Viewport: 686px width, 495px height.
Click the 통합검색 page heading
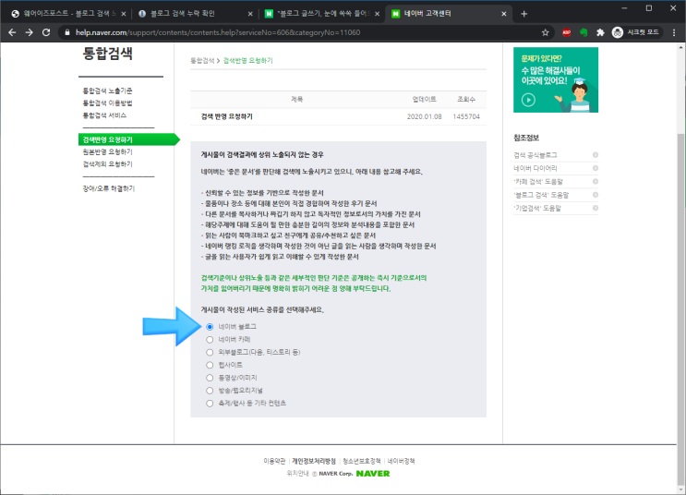(x=108, y=54)
